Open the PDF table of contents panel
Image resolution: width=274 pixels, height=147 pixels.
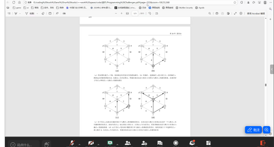(x=9, y=14)
